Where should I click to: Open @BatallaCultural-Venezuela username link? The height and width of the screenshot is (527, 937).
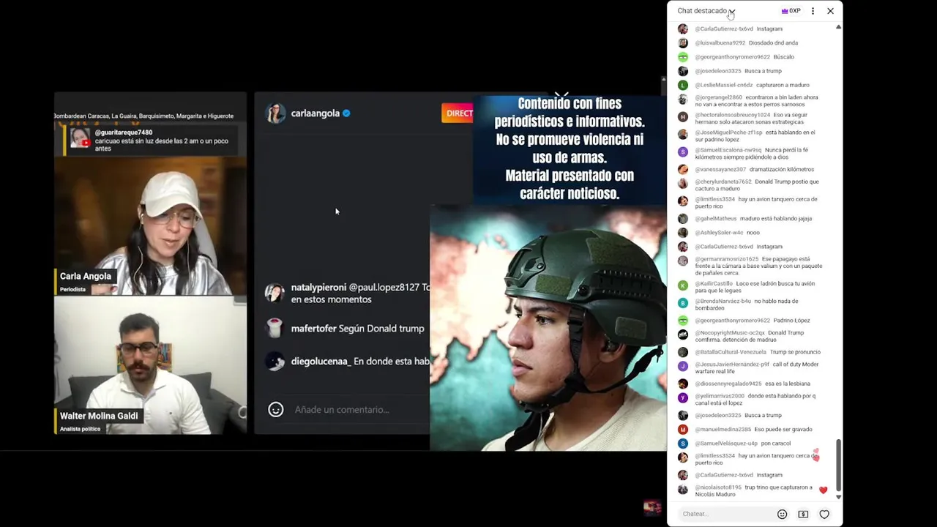731,352
